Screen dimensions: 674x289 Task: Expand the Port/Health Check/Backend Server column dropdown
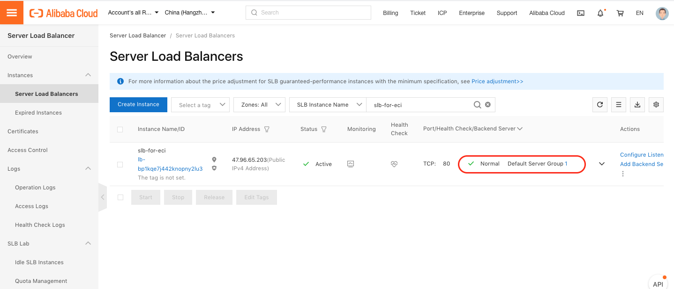point(520,129)
